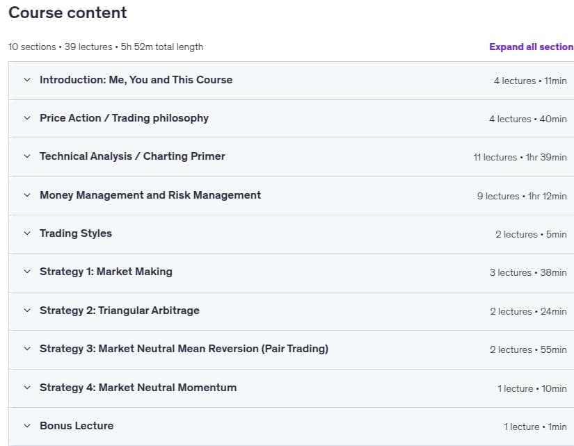Select 'Strategy 4: Market Neutral Momentum' title
Viewport: 574px width, 446px height.
[x=138, y=388]
